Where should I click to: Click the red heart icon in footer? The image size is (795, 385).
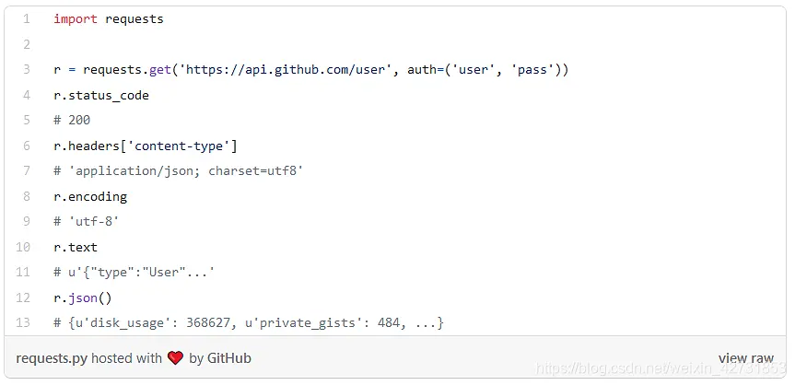click(175, 358)
